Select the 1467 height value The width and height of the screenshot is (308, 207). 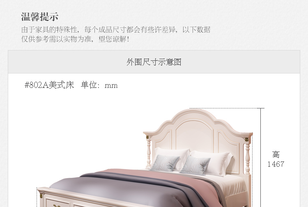tap(276, 164)
